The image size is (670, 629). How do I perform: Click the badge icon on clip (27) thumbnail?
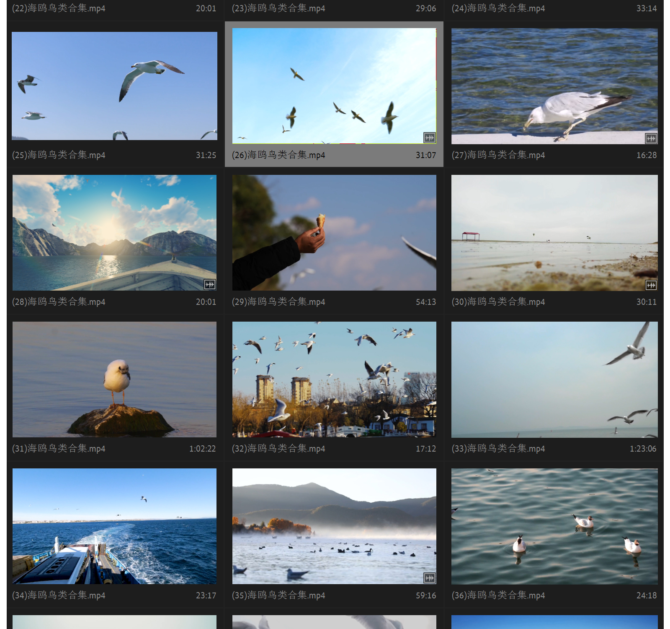(651, 138)
